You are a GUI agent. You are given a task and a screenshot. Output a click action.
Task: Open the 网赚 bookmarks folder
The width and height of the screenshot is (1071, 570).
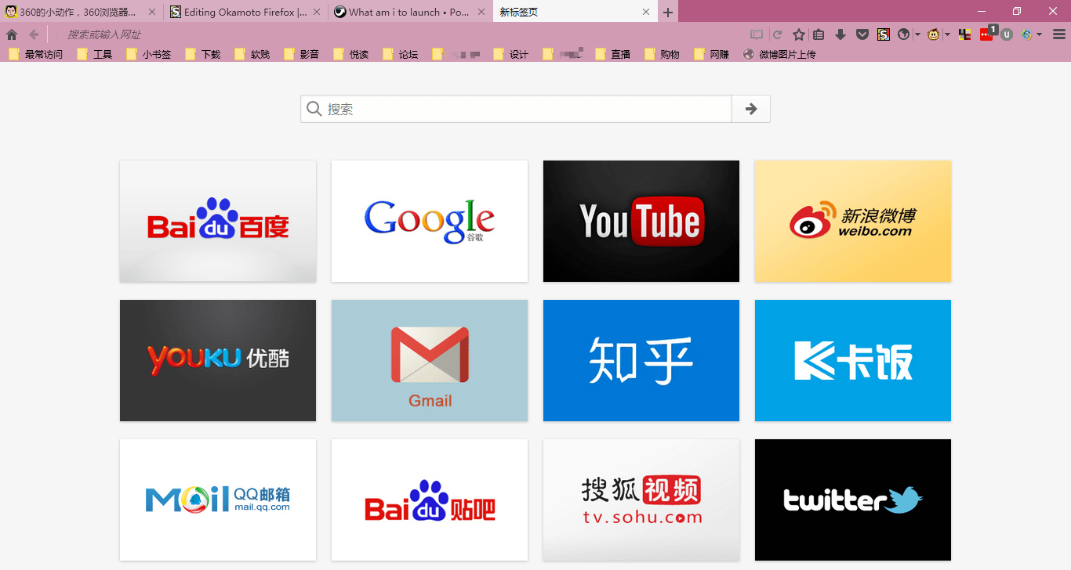[712, 54]
